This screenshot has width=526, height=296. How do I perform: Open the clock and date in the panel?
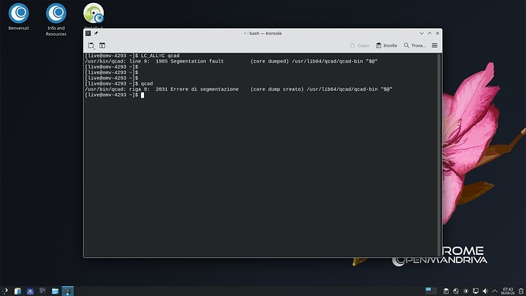(x=508, y=291)
